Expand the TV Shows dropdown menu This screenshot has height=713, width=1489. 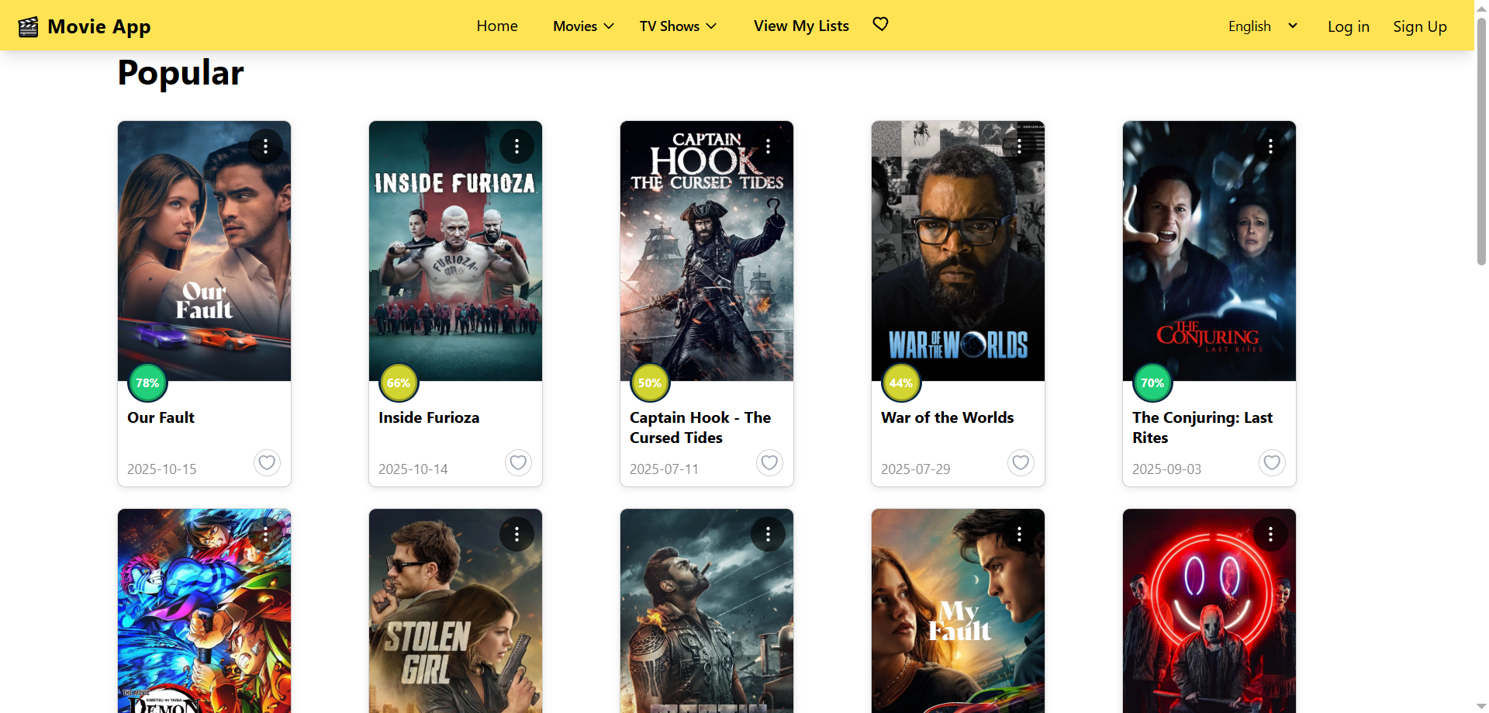(x=678, y=26)
